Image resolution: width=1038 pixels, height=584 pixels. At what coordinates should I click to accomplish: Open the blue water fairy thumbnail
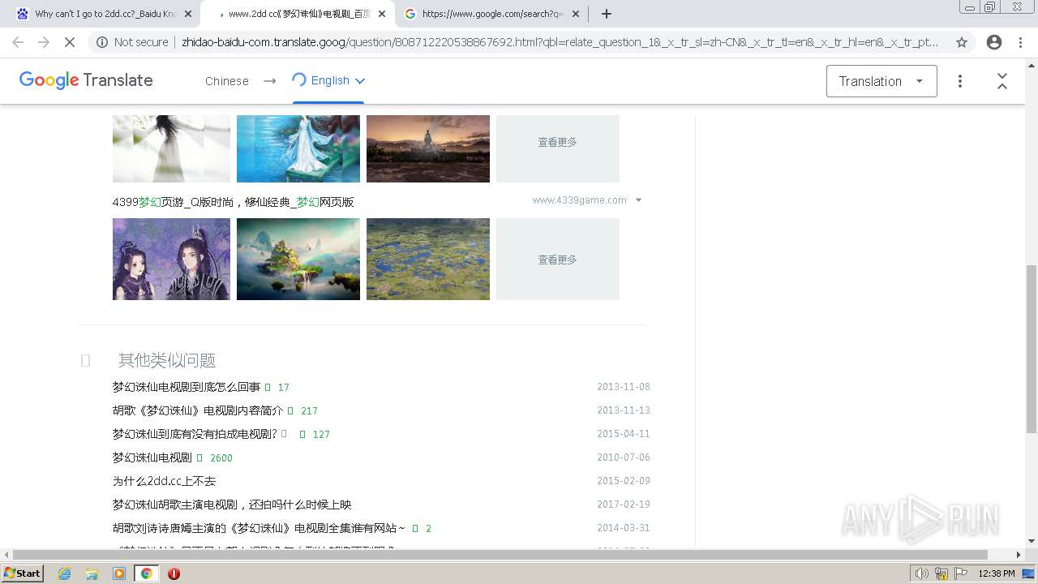(298, 148)
